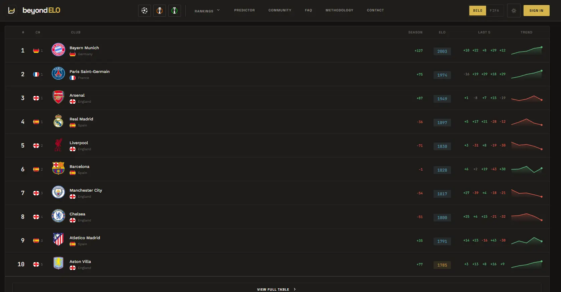Screen dimensions: 561x292
Task: Expand the Rankings dropdown menu
Action: pos(207,11)
